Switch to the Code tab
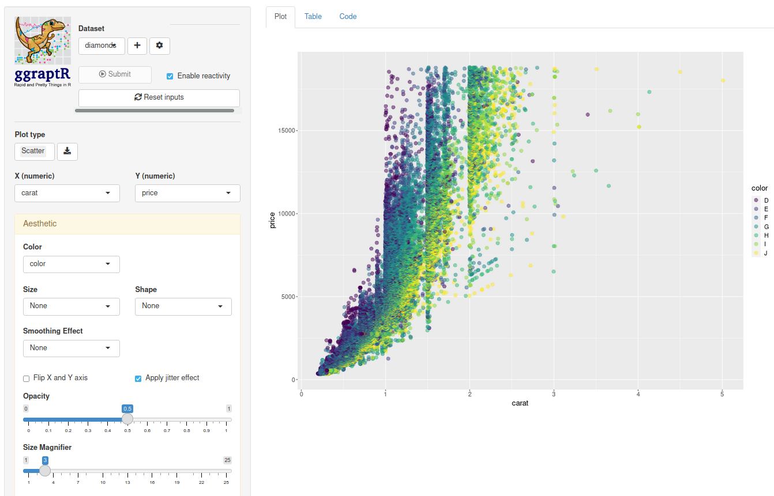The image size is (774, 496). coord(348,17)
